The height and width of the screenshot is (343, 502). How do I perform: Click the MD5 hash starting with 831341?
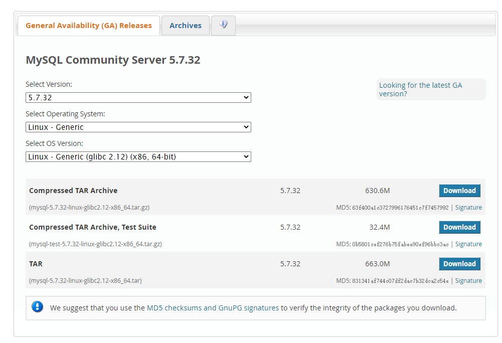[400, 280]
